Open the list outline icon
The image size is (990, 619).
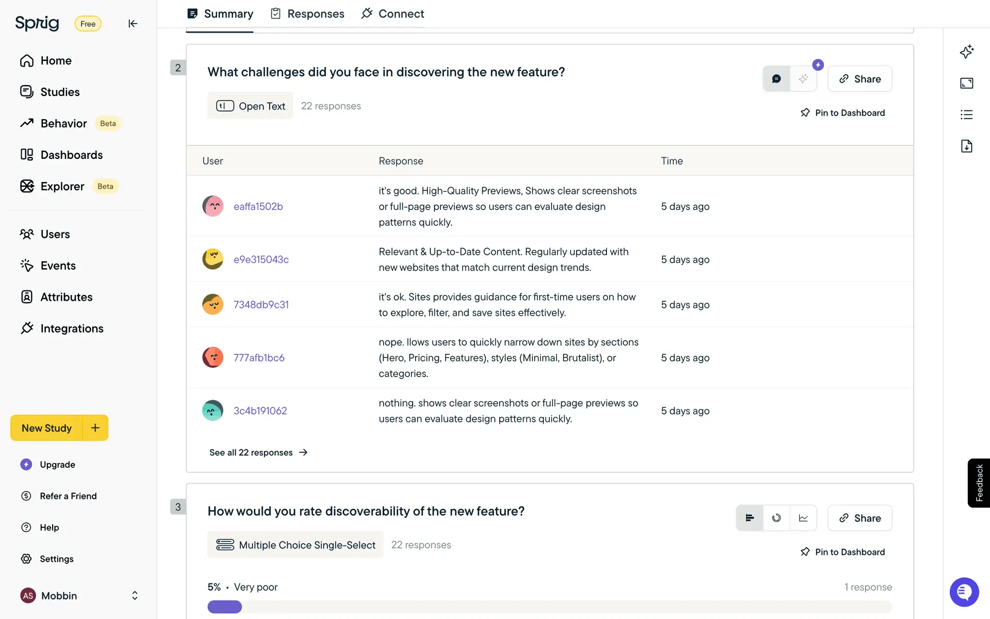click(966, 115)
